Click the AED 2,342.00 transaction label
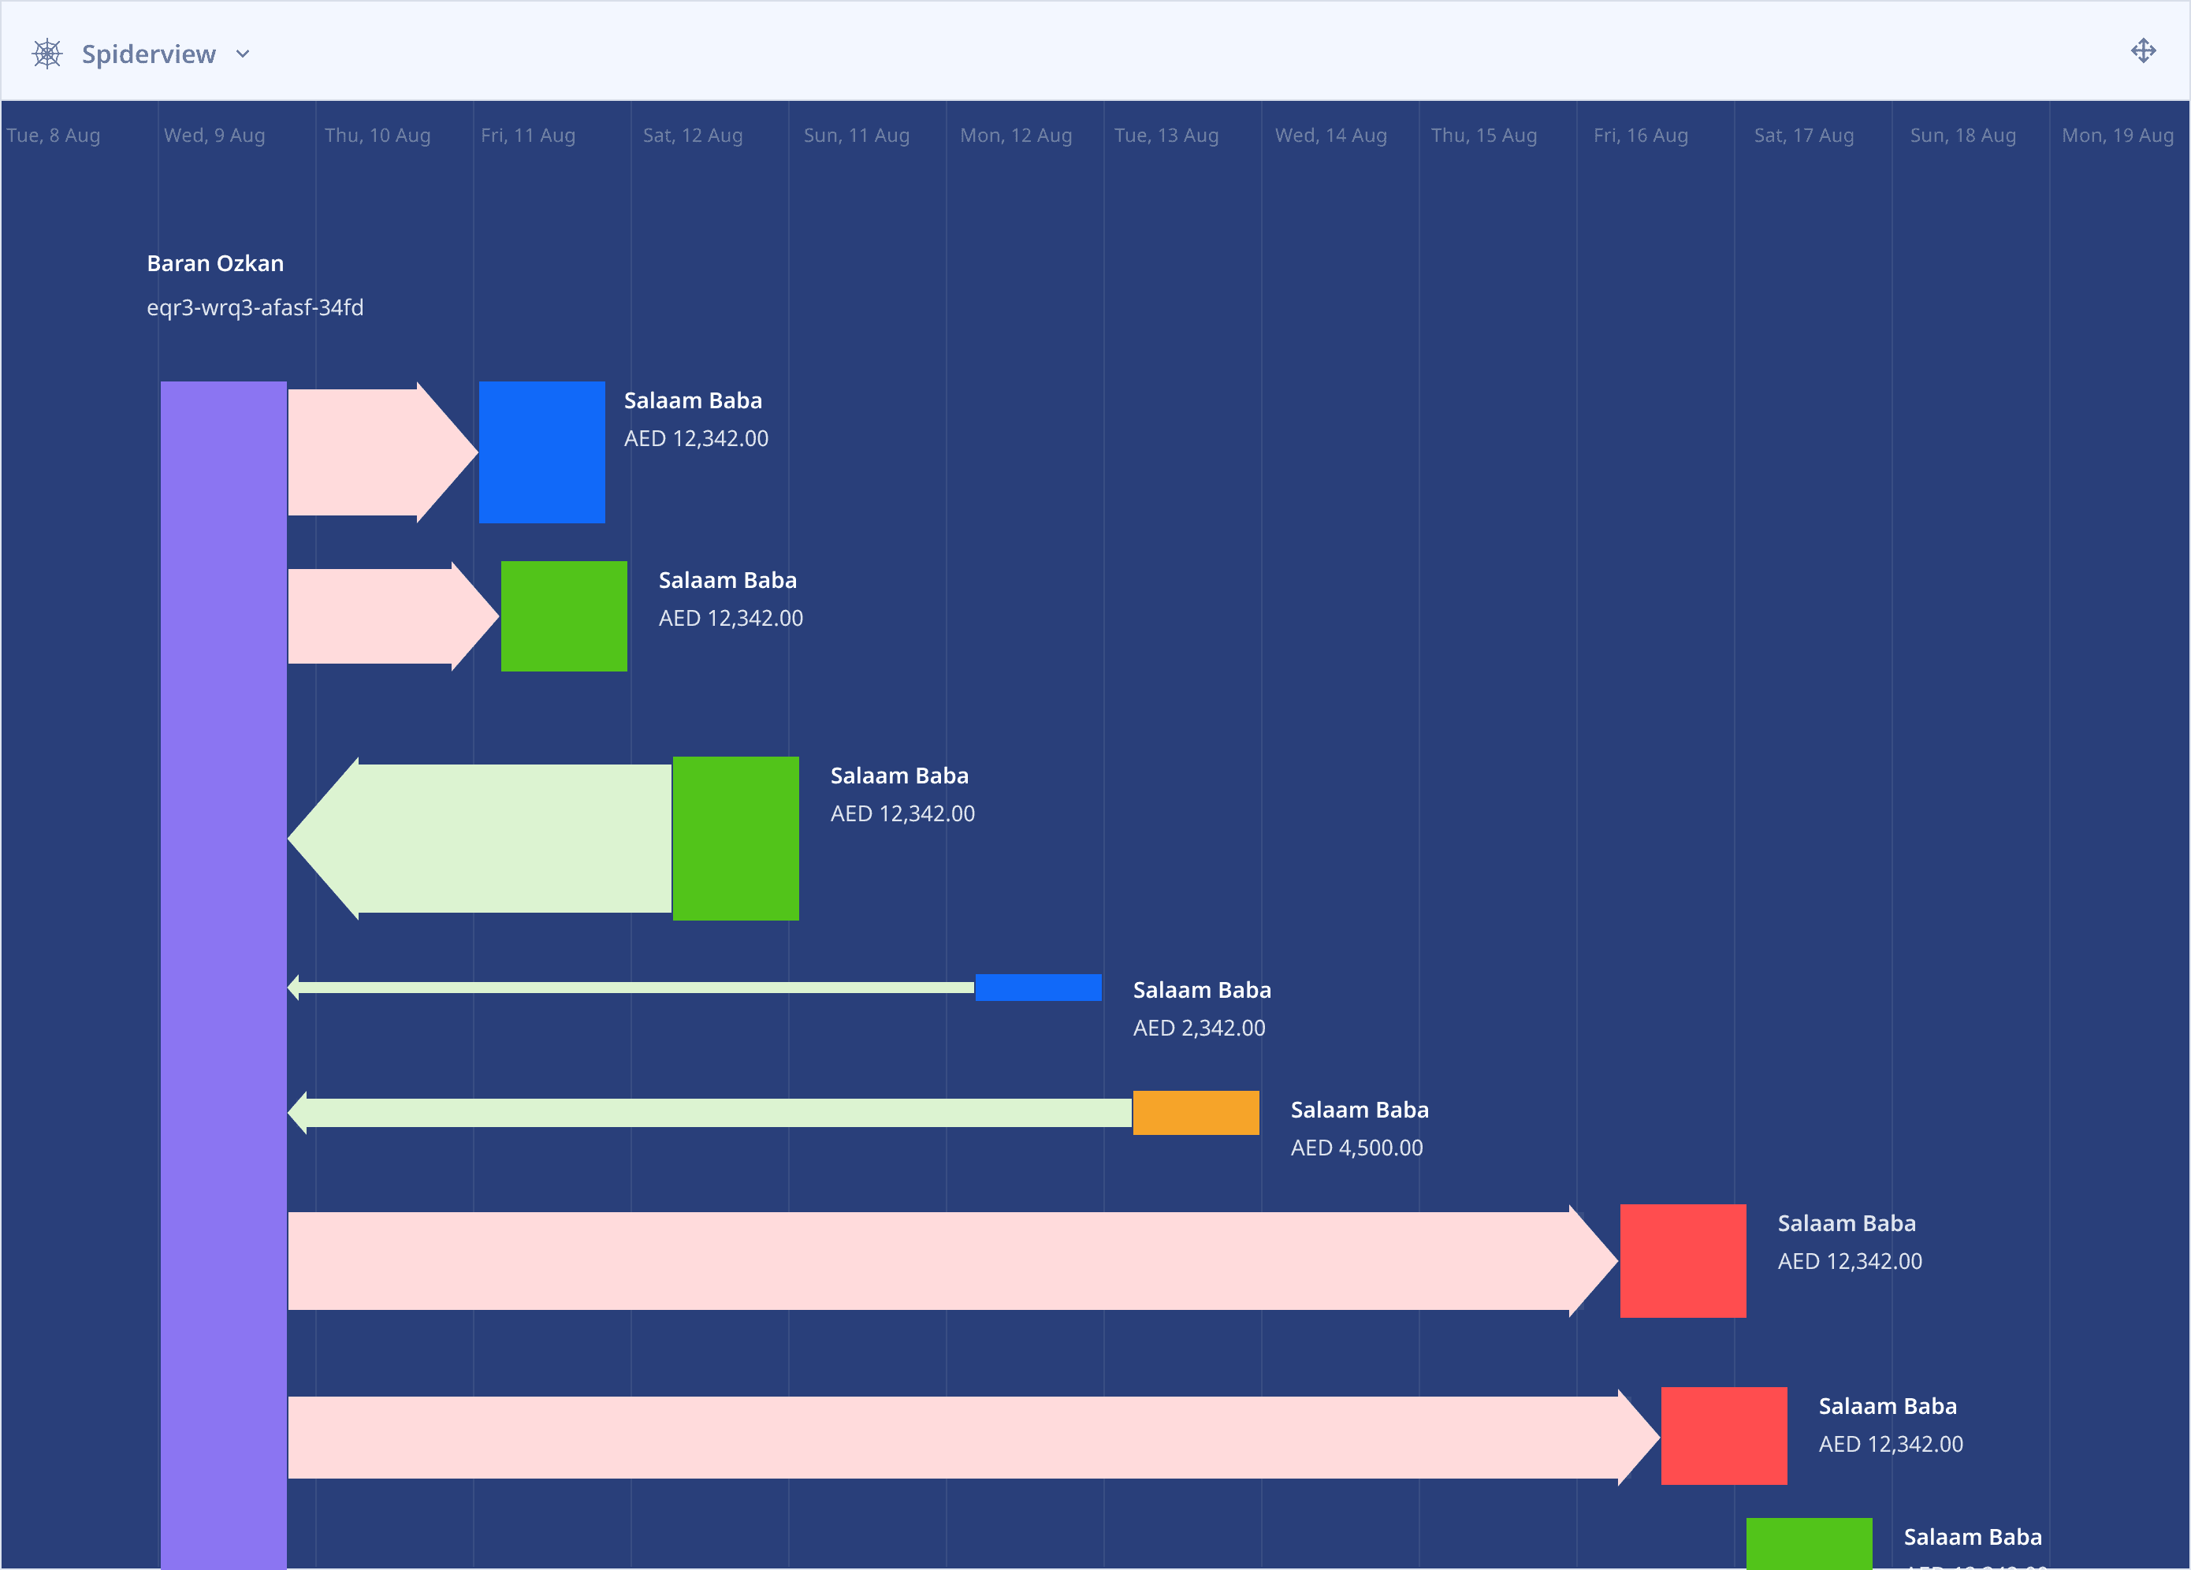This screenshot has height=1570, width=2191. (x=1198, y=1027)
